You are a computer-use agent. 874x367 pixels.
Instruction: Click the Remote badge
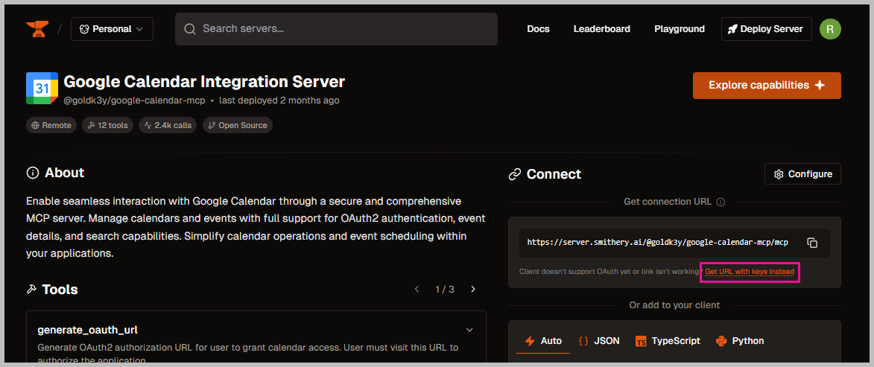click(52, 125)
